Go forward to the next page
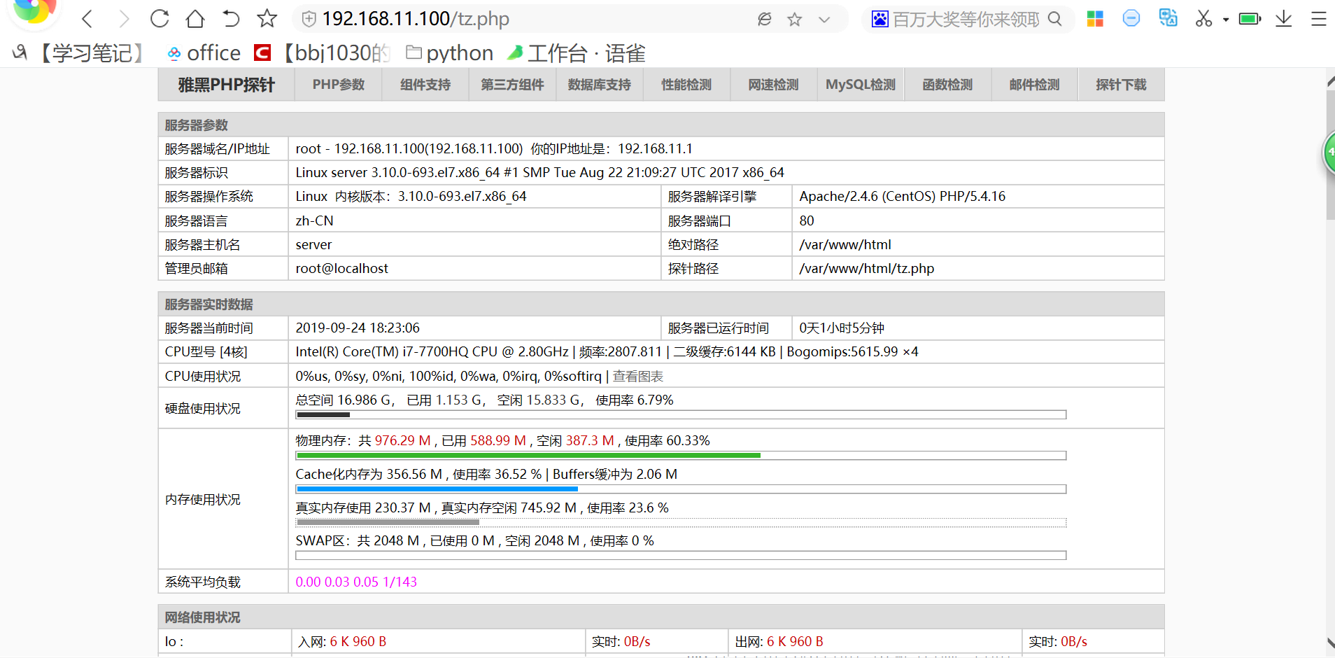 click(x=124, y=19)
